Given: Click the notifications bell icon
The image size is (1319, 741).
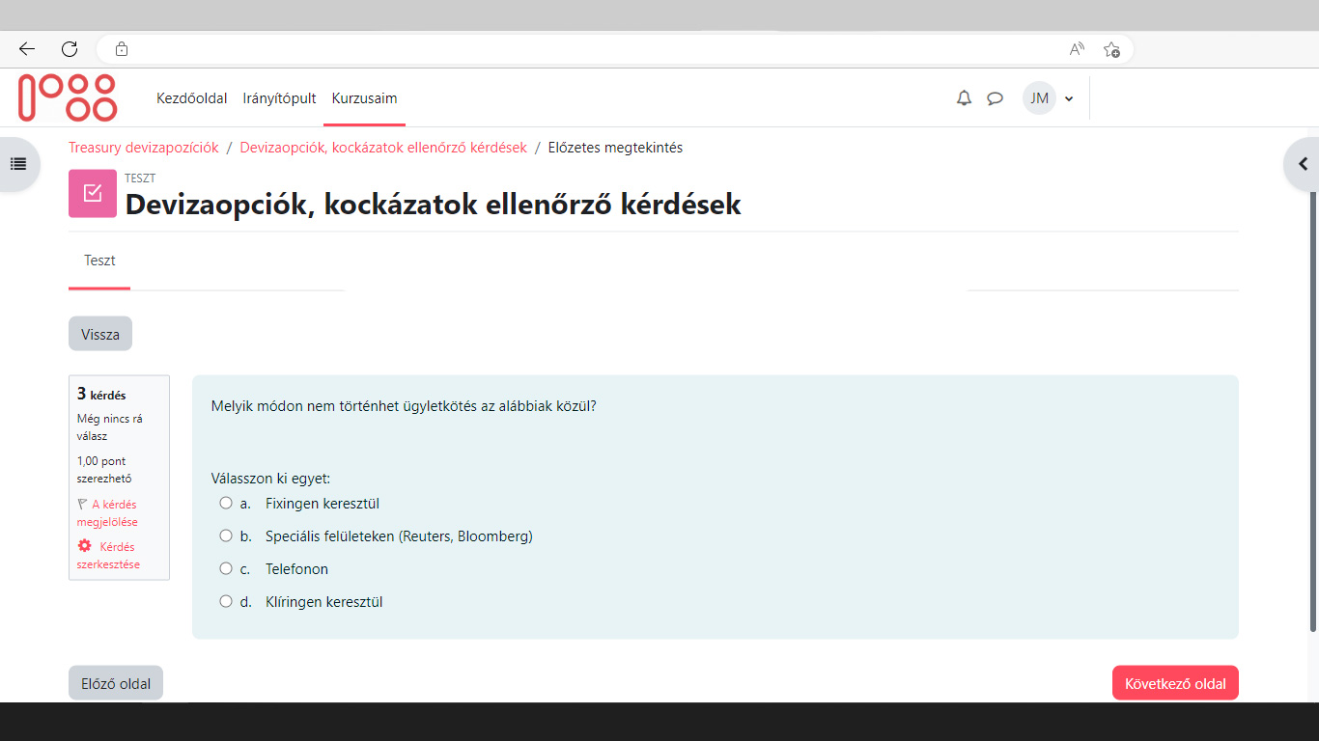Looking at the screenshot, I should coord(964,98).
